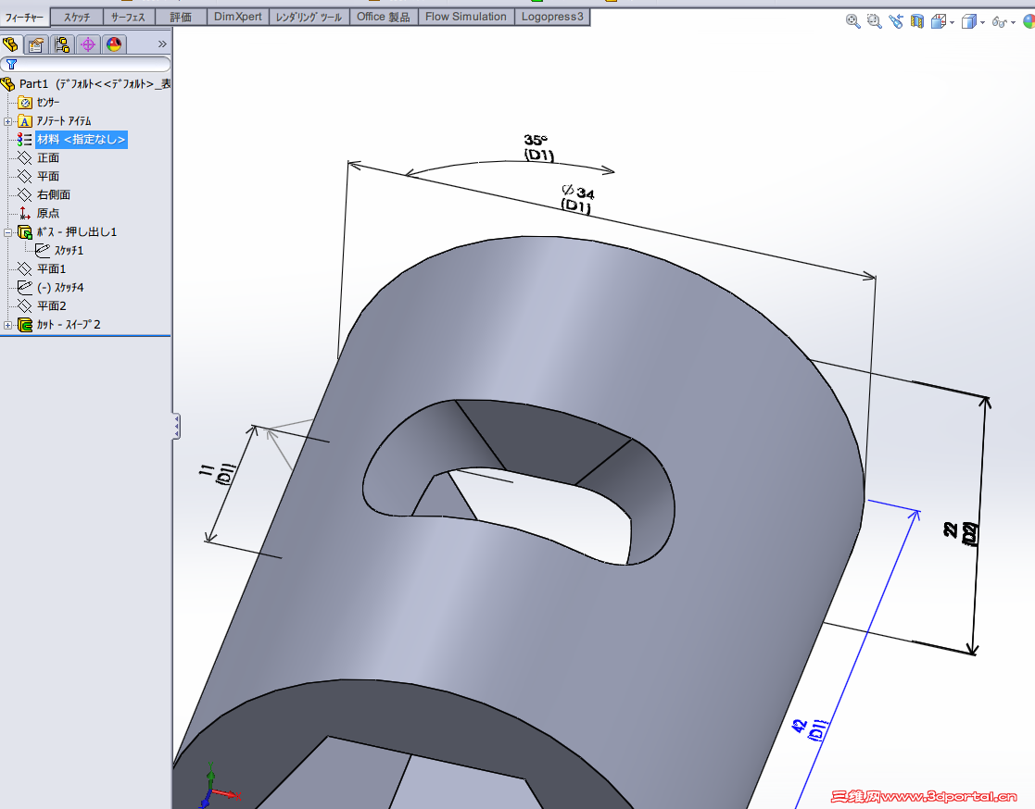Click the 原点 origin icon
1035x809 pixels.
click(x=24, y=214)
